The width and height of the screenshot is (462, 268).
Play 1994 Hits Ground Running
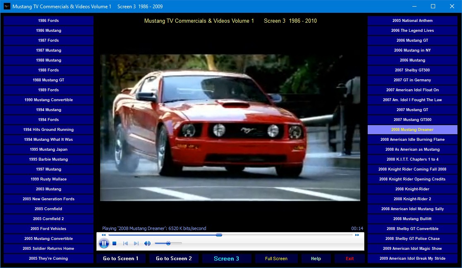click(x=49, y=130)
